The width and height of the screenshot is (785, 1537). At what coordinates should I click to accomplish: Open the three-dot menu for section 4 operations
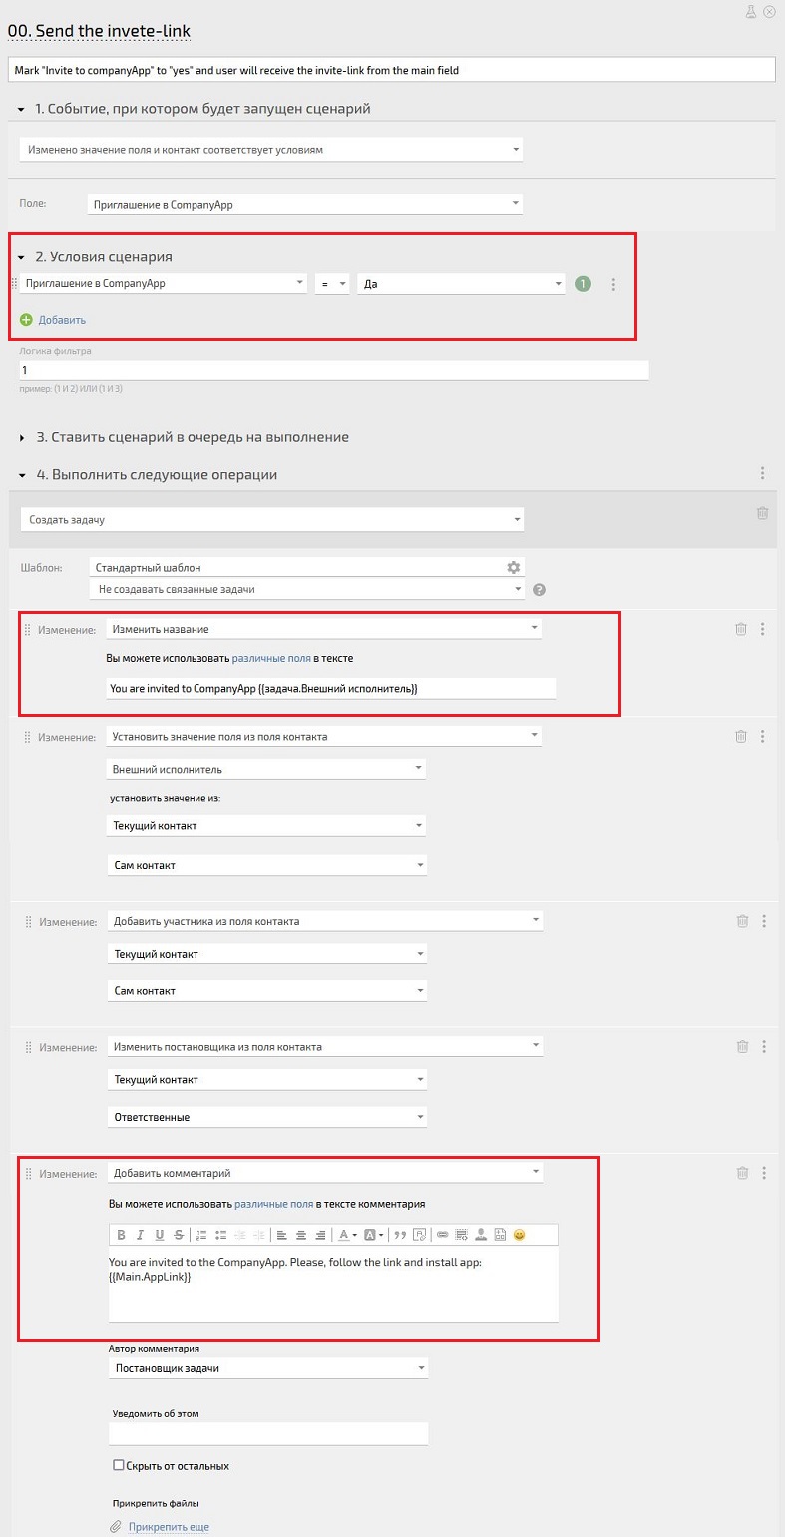763,474
